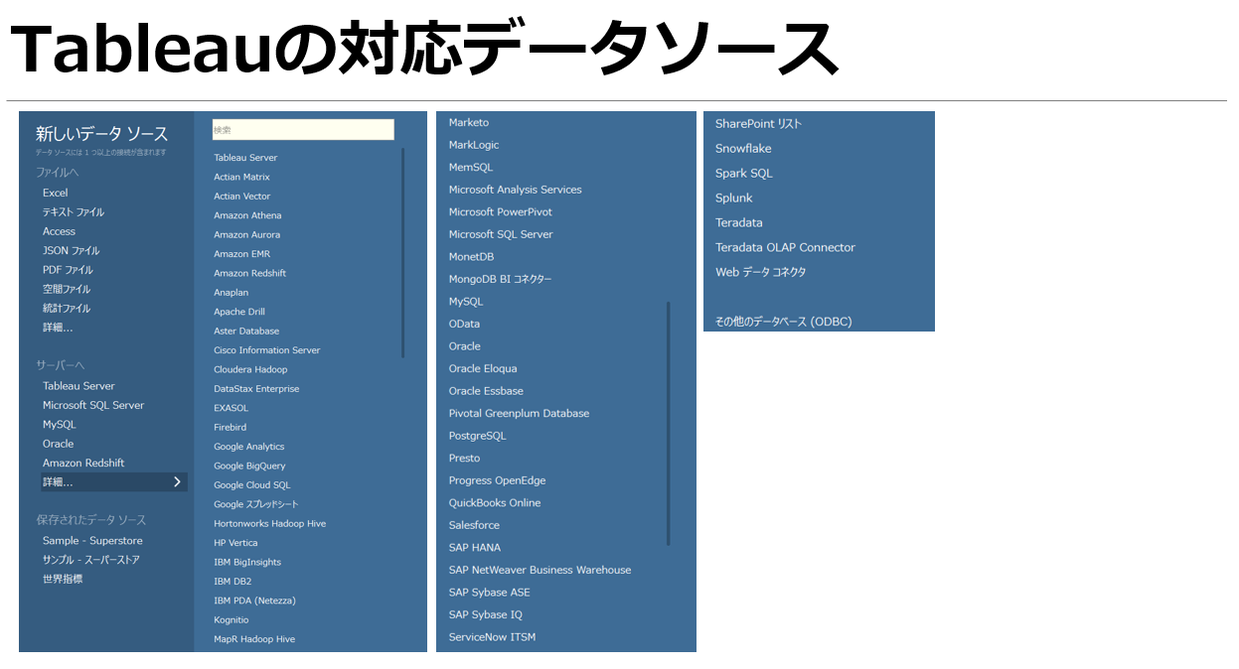Click 詳細... in the ファイルへ section

(x=58, y=328)
